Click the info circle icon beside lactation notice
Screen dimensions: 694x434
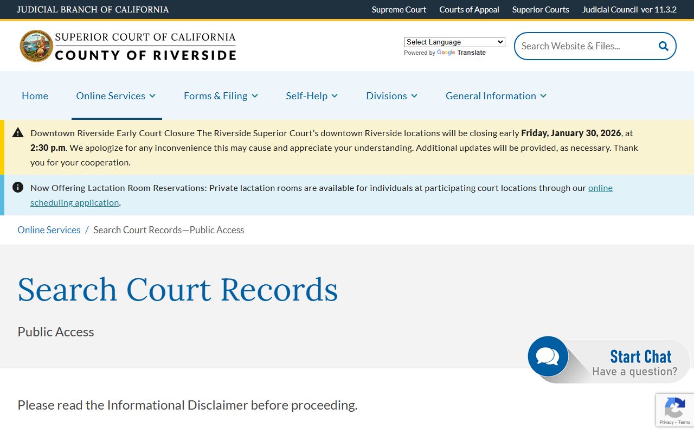18,187
